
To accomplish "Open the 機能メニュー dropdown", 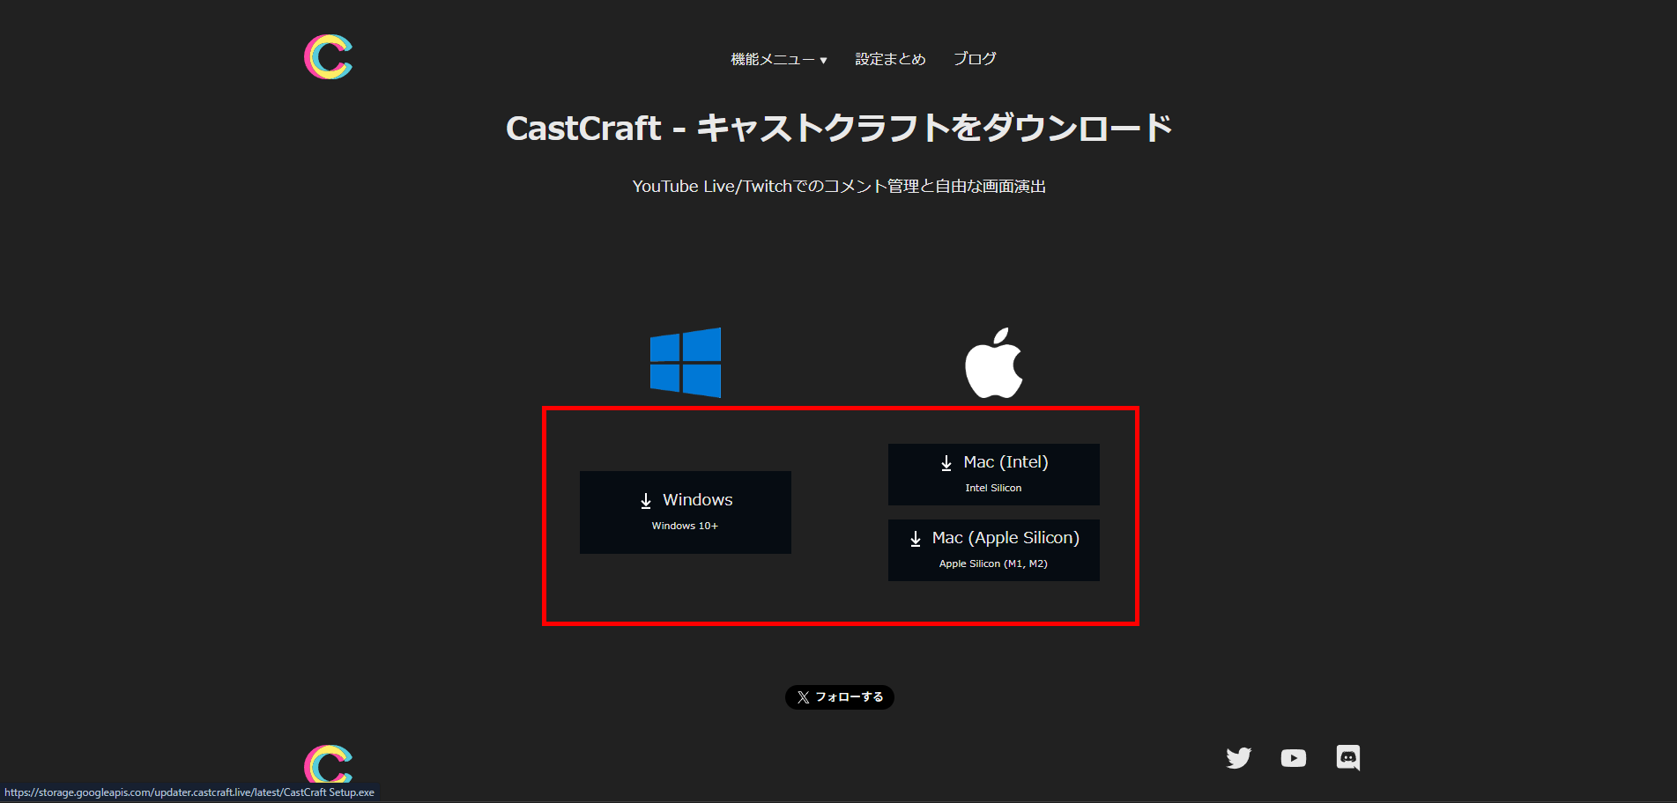I will point(779,59).
